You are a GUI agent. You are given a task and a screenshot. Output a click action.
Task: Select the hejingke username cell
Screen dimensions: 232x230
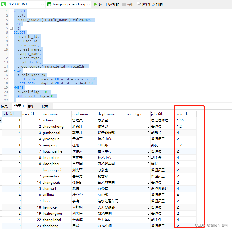pos(57,207)
